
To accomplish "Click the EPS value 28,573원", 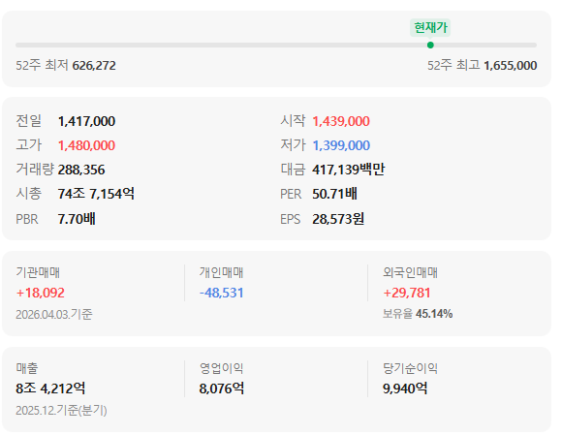I will (x=338, y=219).
